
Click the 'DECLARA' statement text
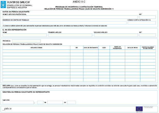tap(80, 86)
